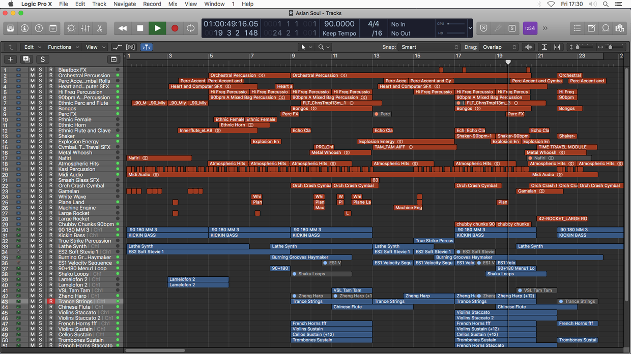Open the Track menu in the menu bar
Image resolution: width=631 pixels, height=354 pixels.
pyautogui.click(x=99, y=4)
